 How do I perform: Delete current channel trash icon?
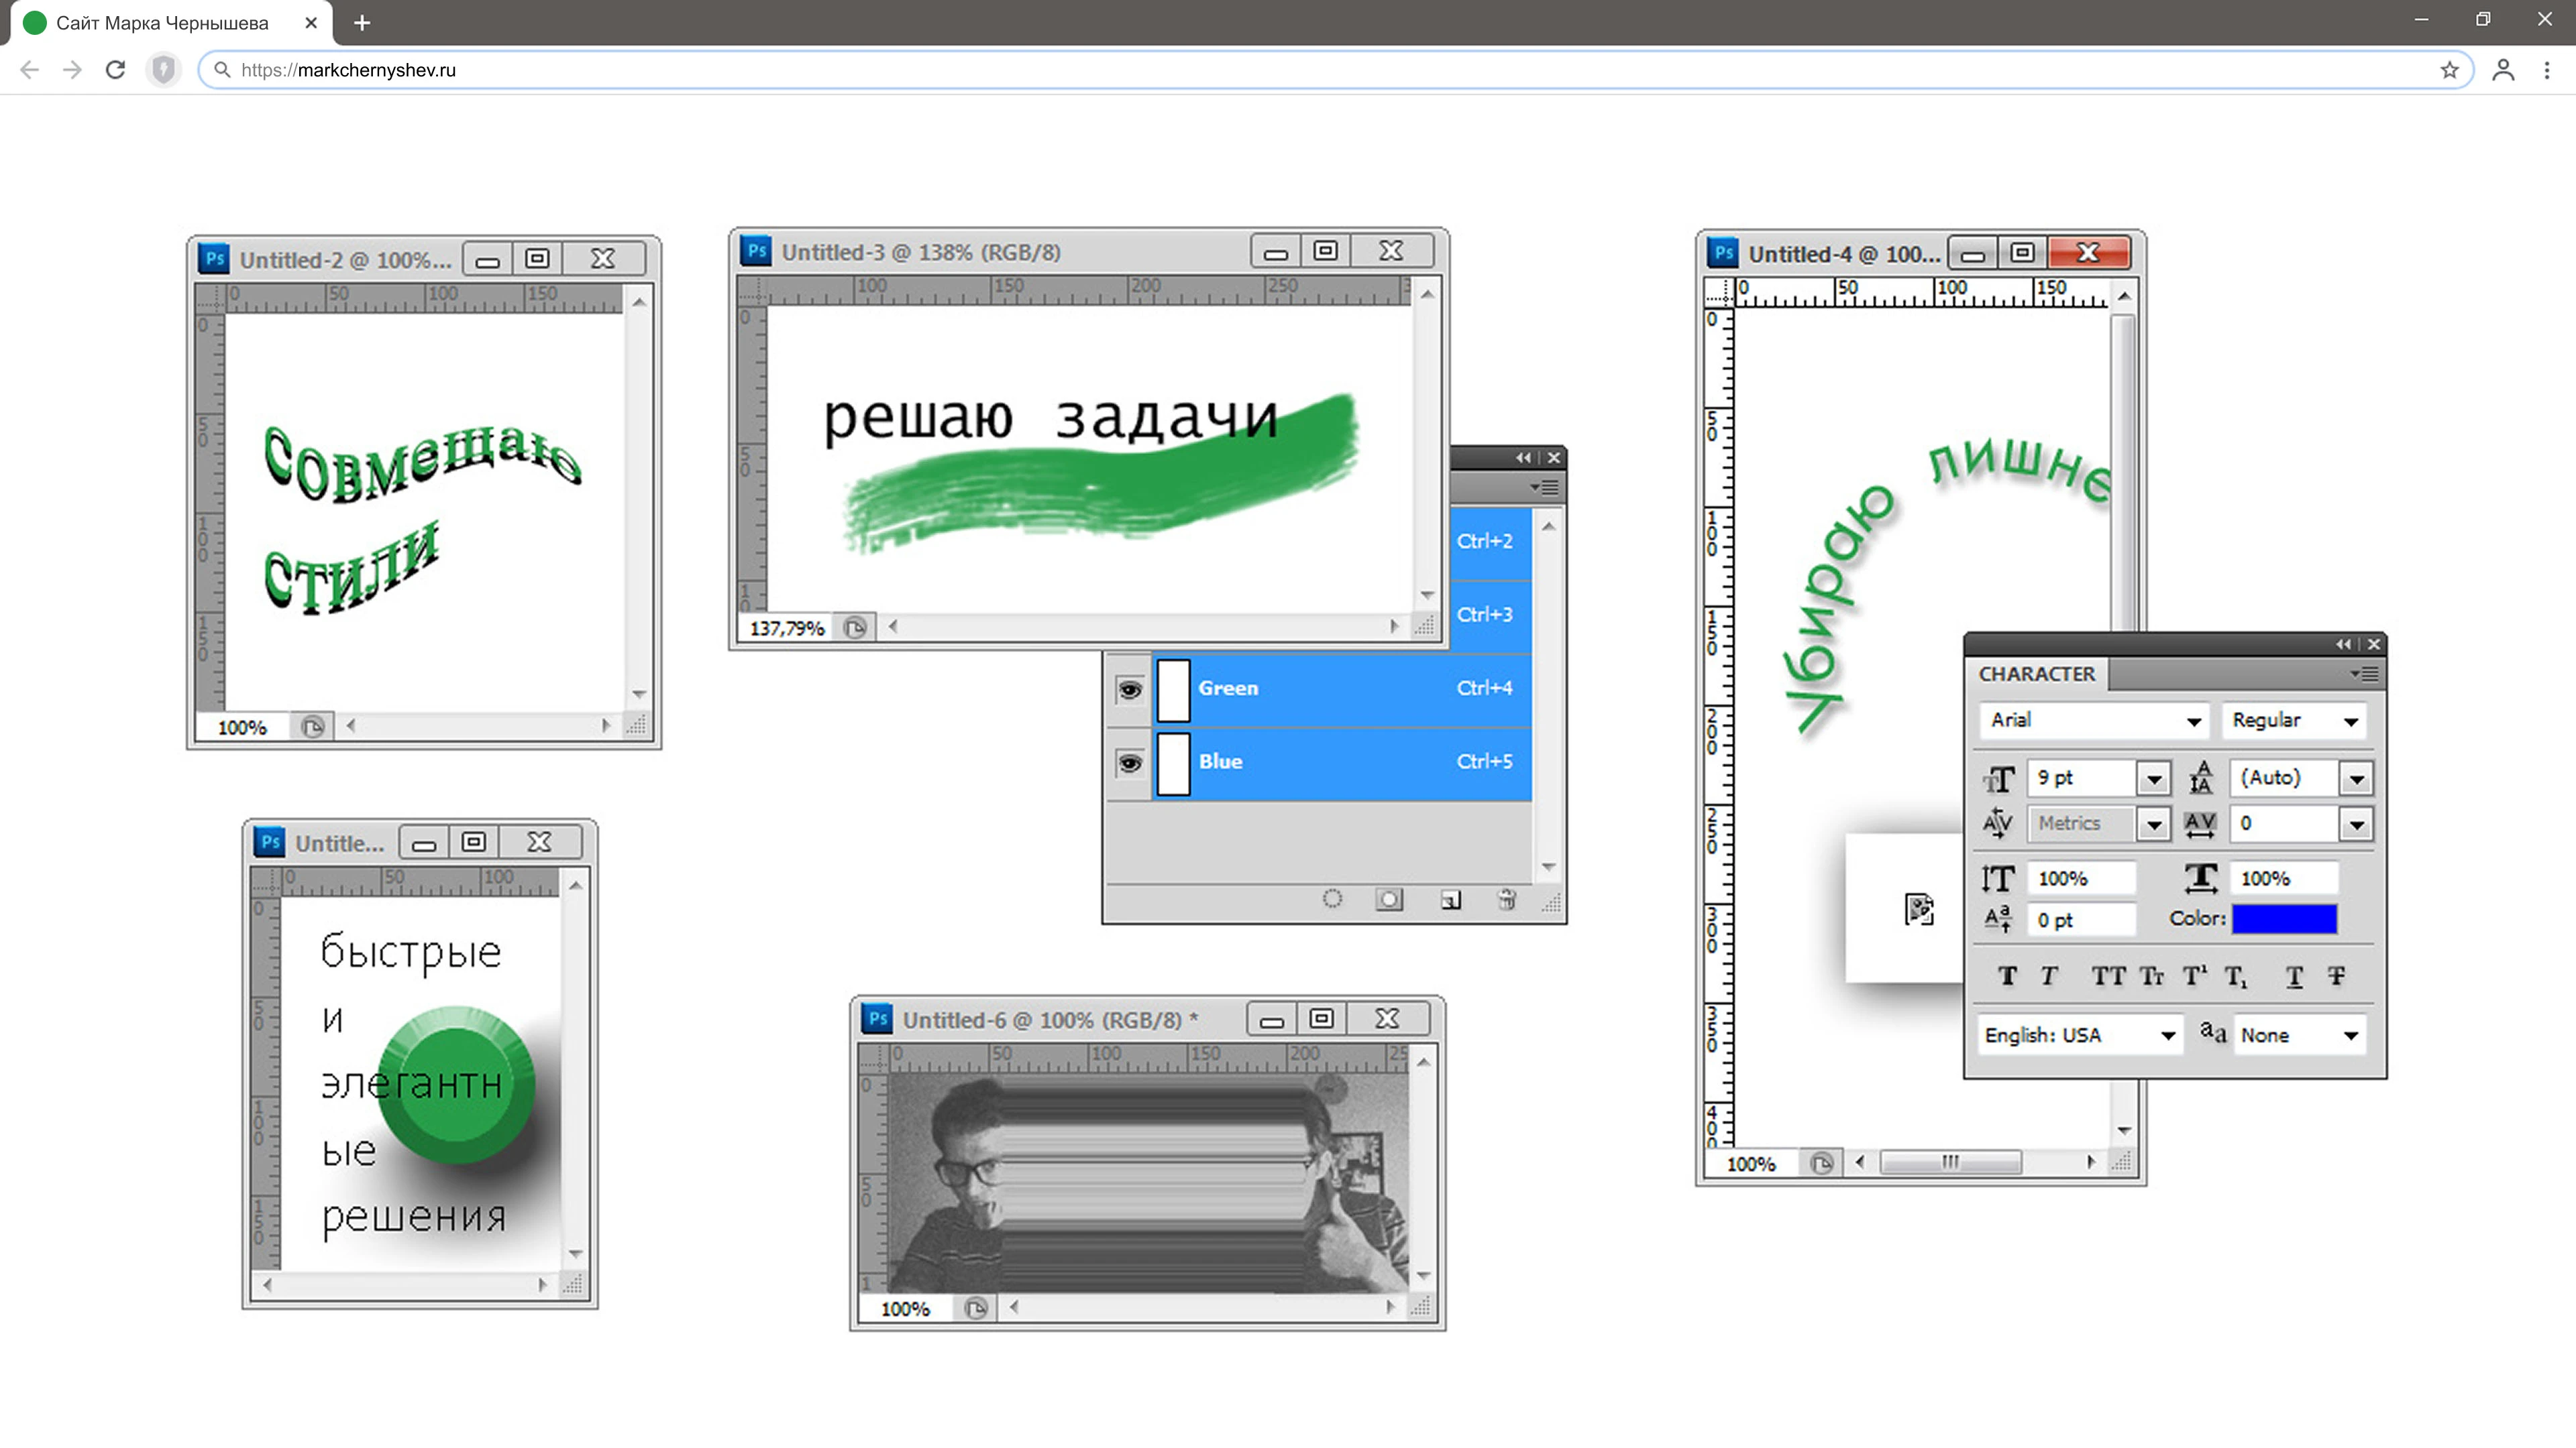pos(1506,900)
